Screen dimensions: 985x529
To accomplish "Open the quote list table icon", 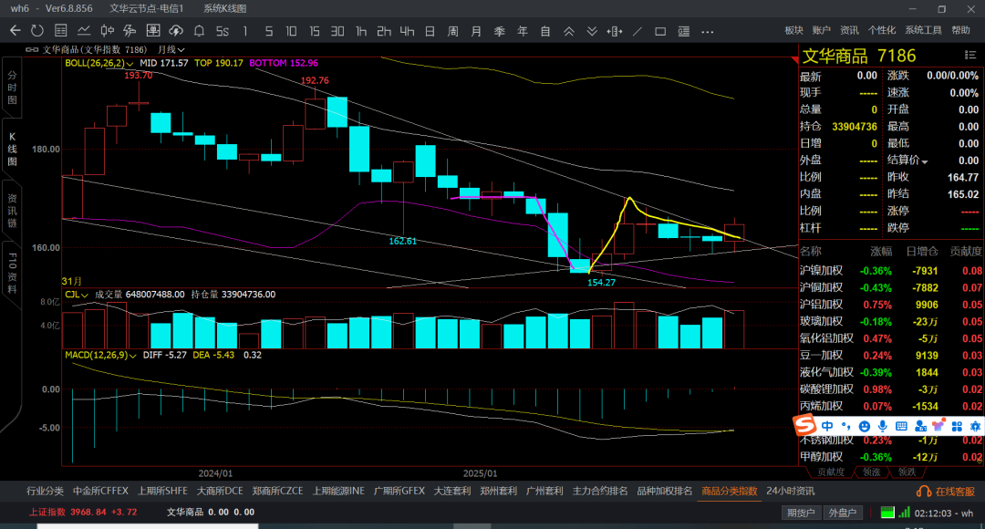I will pyautogui.click(x=61, y=31).
